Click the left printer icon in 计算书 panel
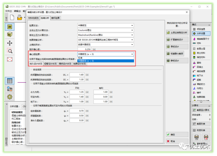The image size is (217, 156). click(196, 137)
